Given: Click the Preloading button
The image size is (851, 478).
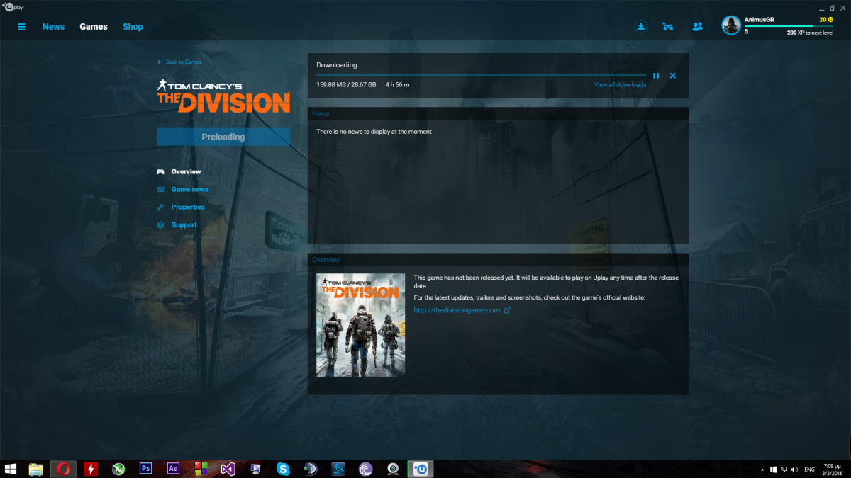Looking at the screenshot, I should (223, 137).
